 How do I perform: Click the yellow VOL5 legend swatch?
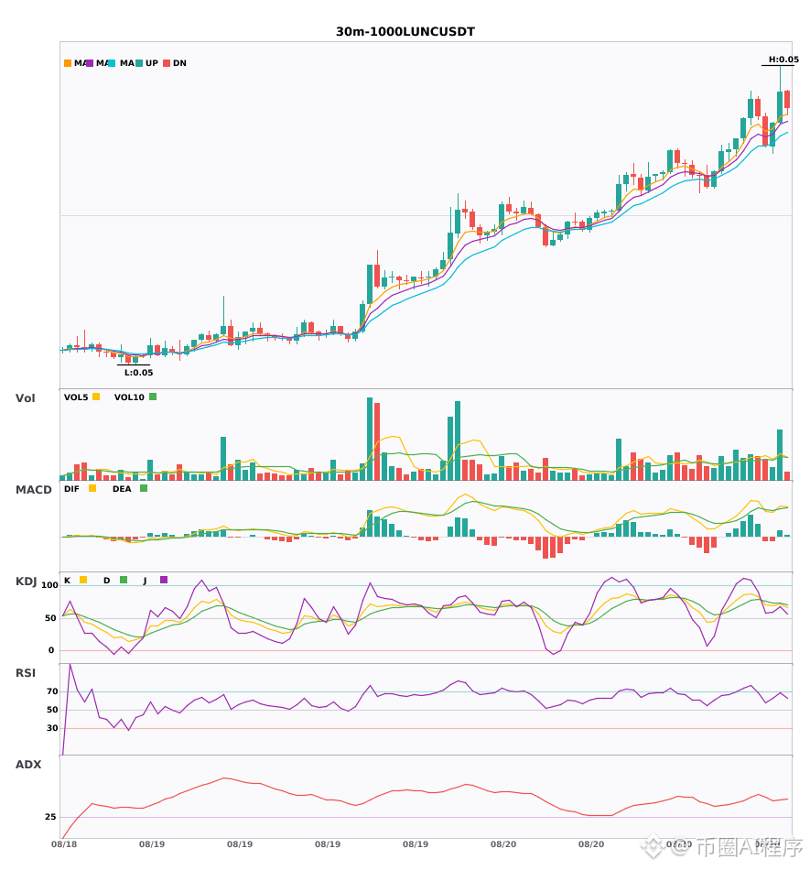(96, 397)
